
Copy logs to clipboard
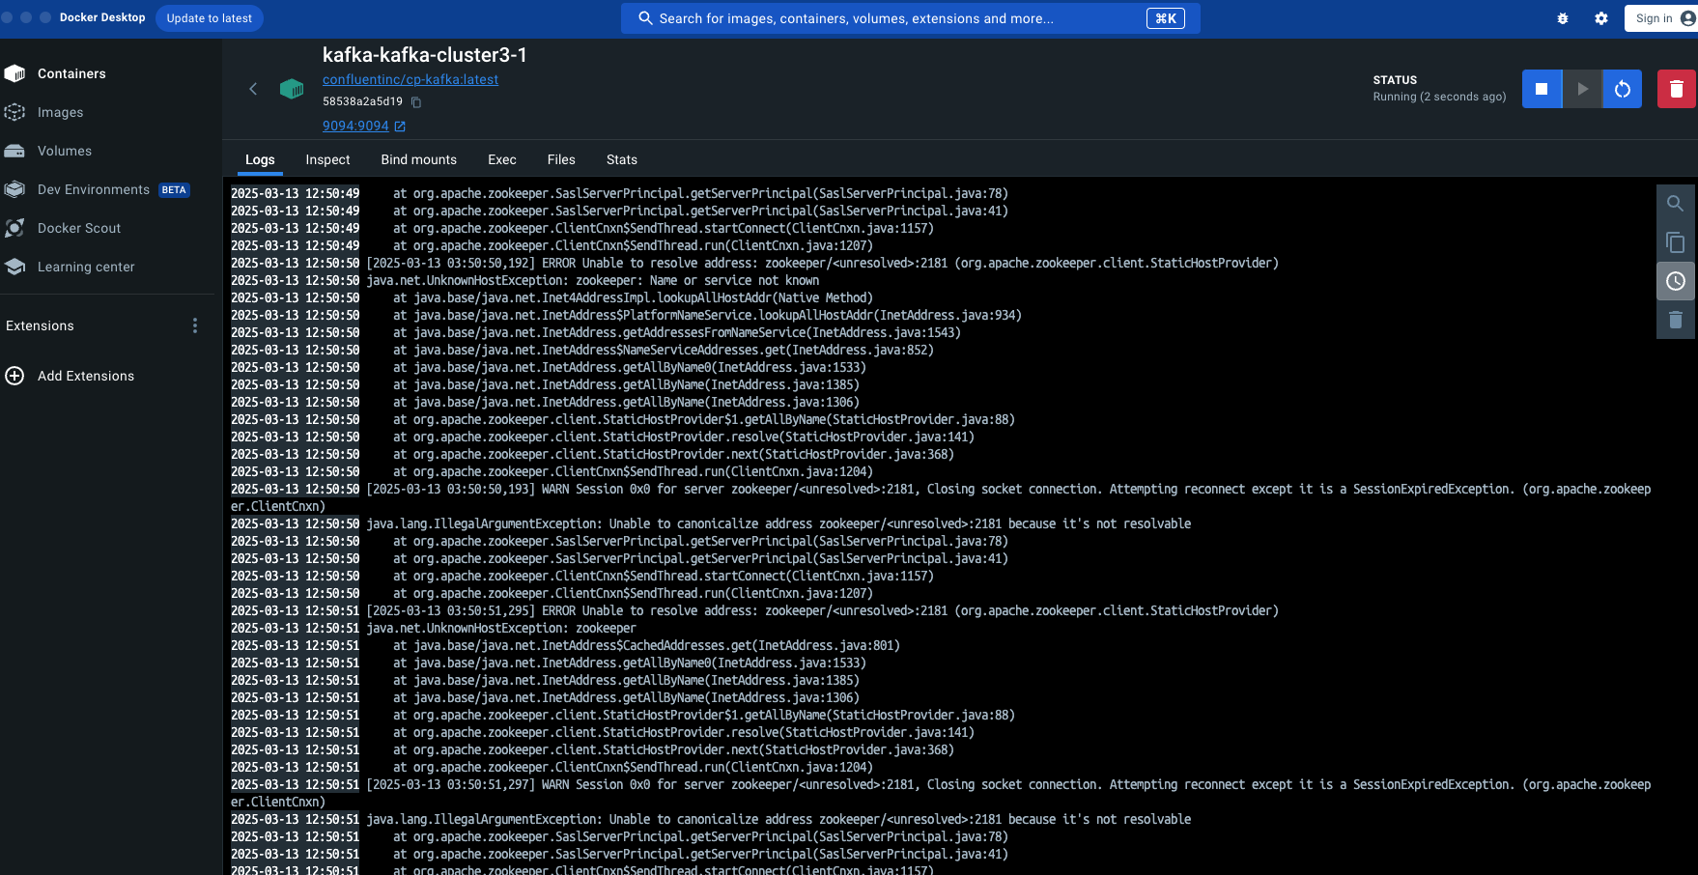pyautogui.click(x=1676, y=242)
